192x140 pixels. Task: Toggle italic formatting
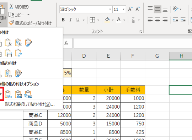[x=70, y=20]
